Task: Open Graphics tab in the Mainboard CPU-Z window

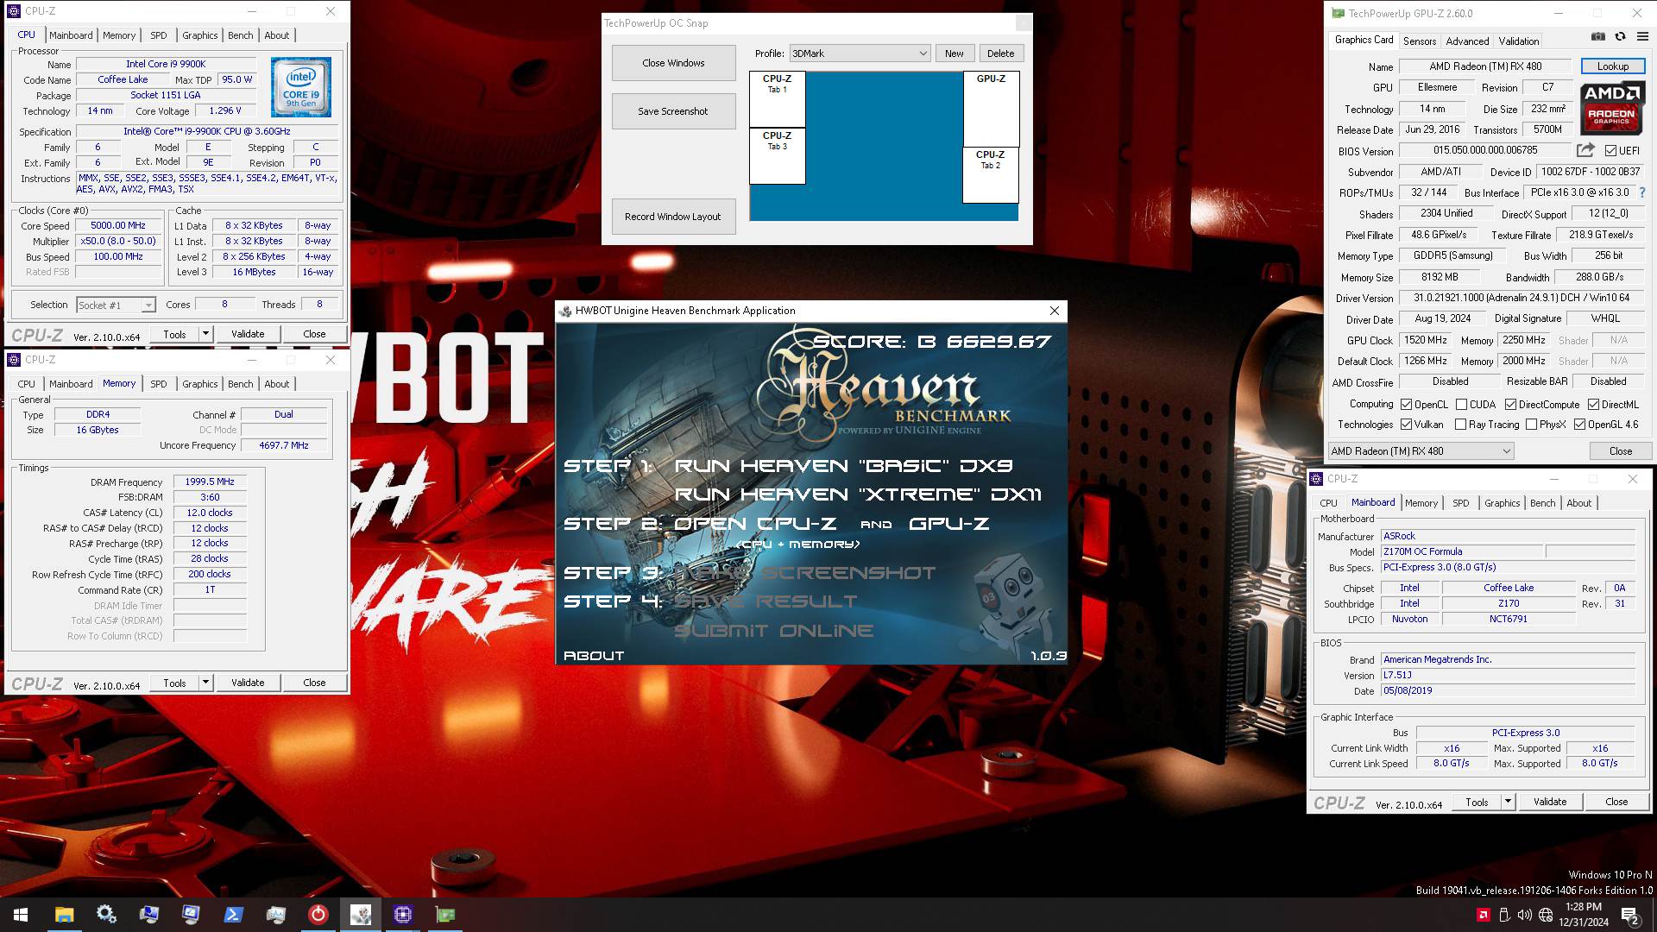Action: click(1502, 503)
